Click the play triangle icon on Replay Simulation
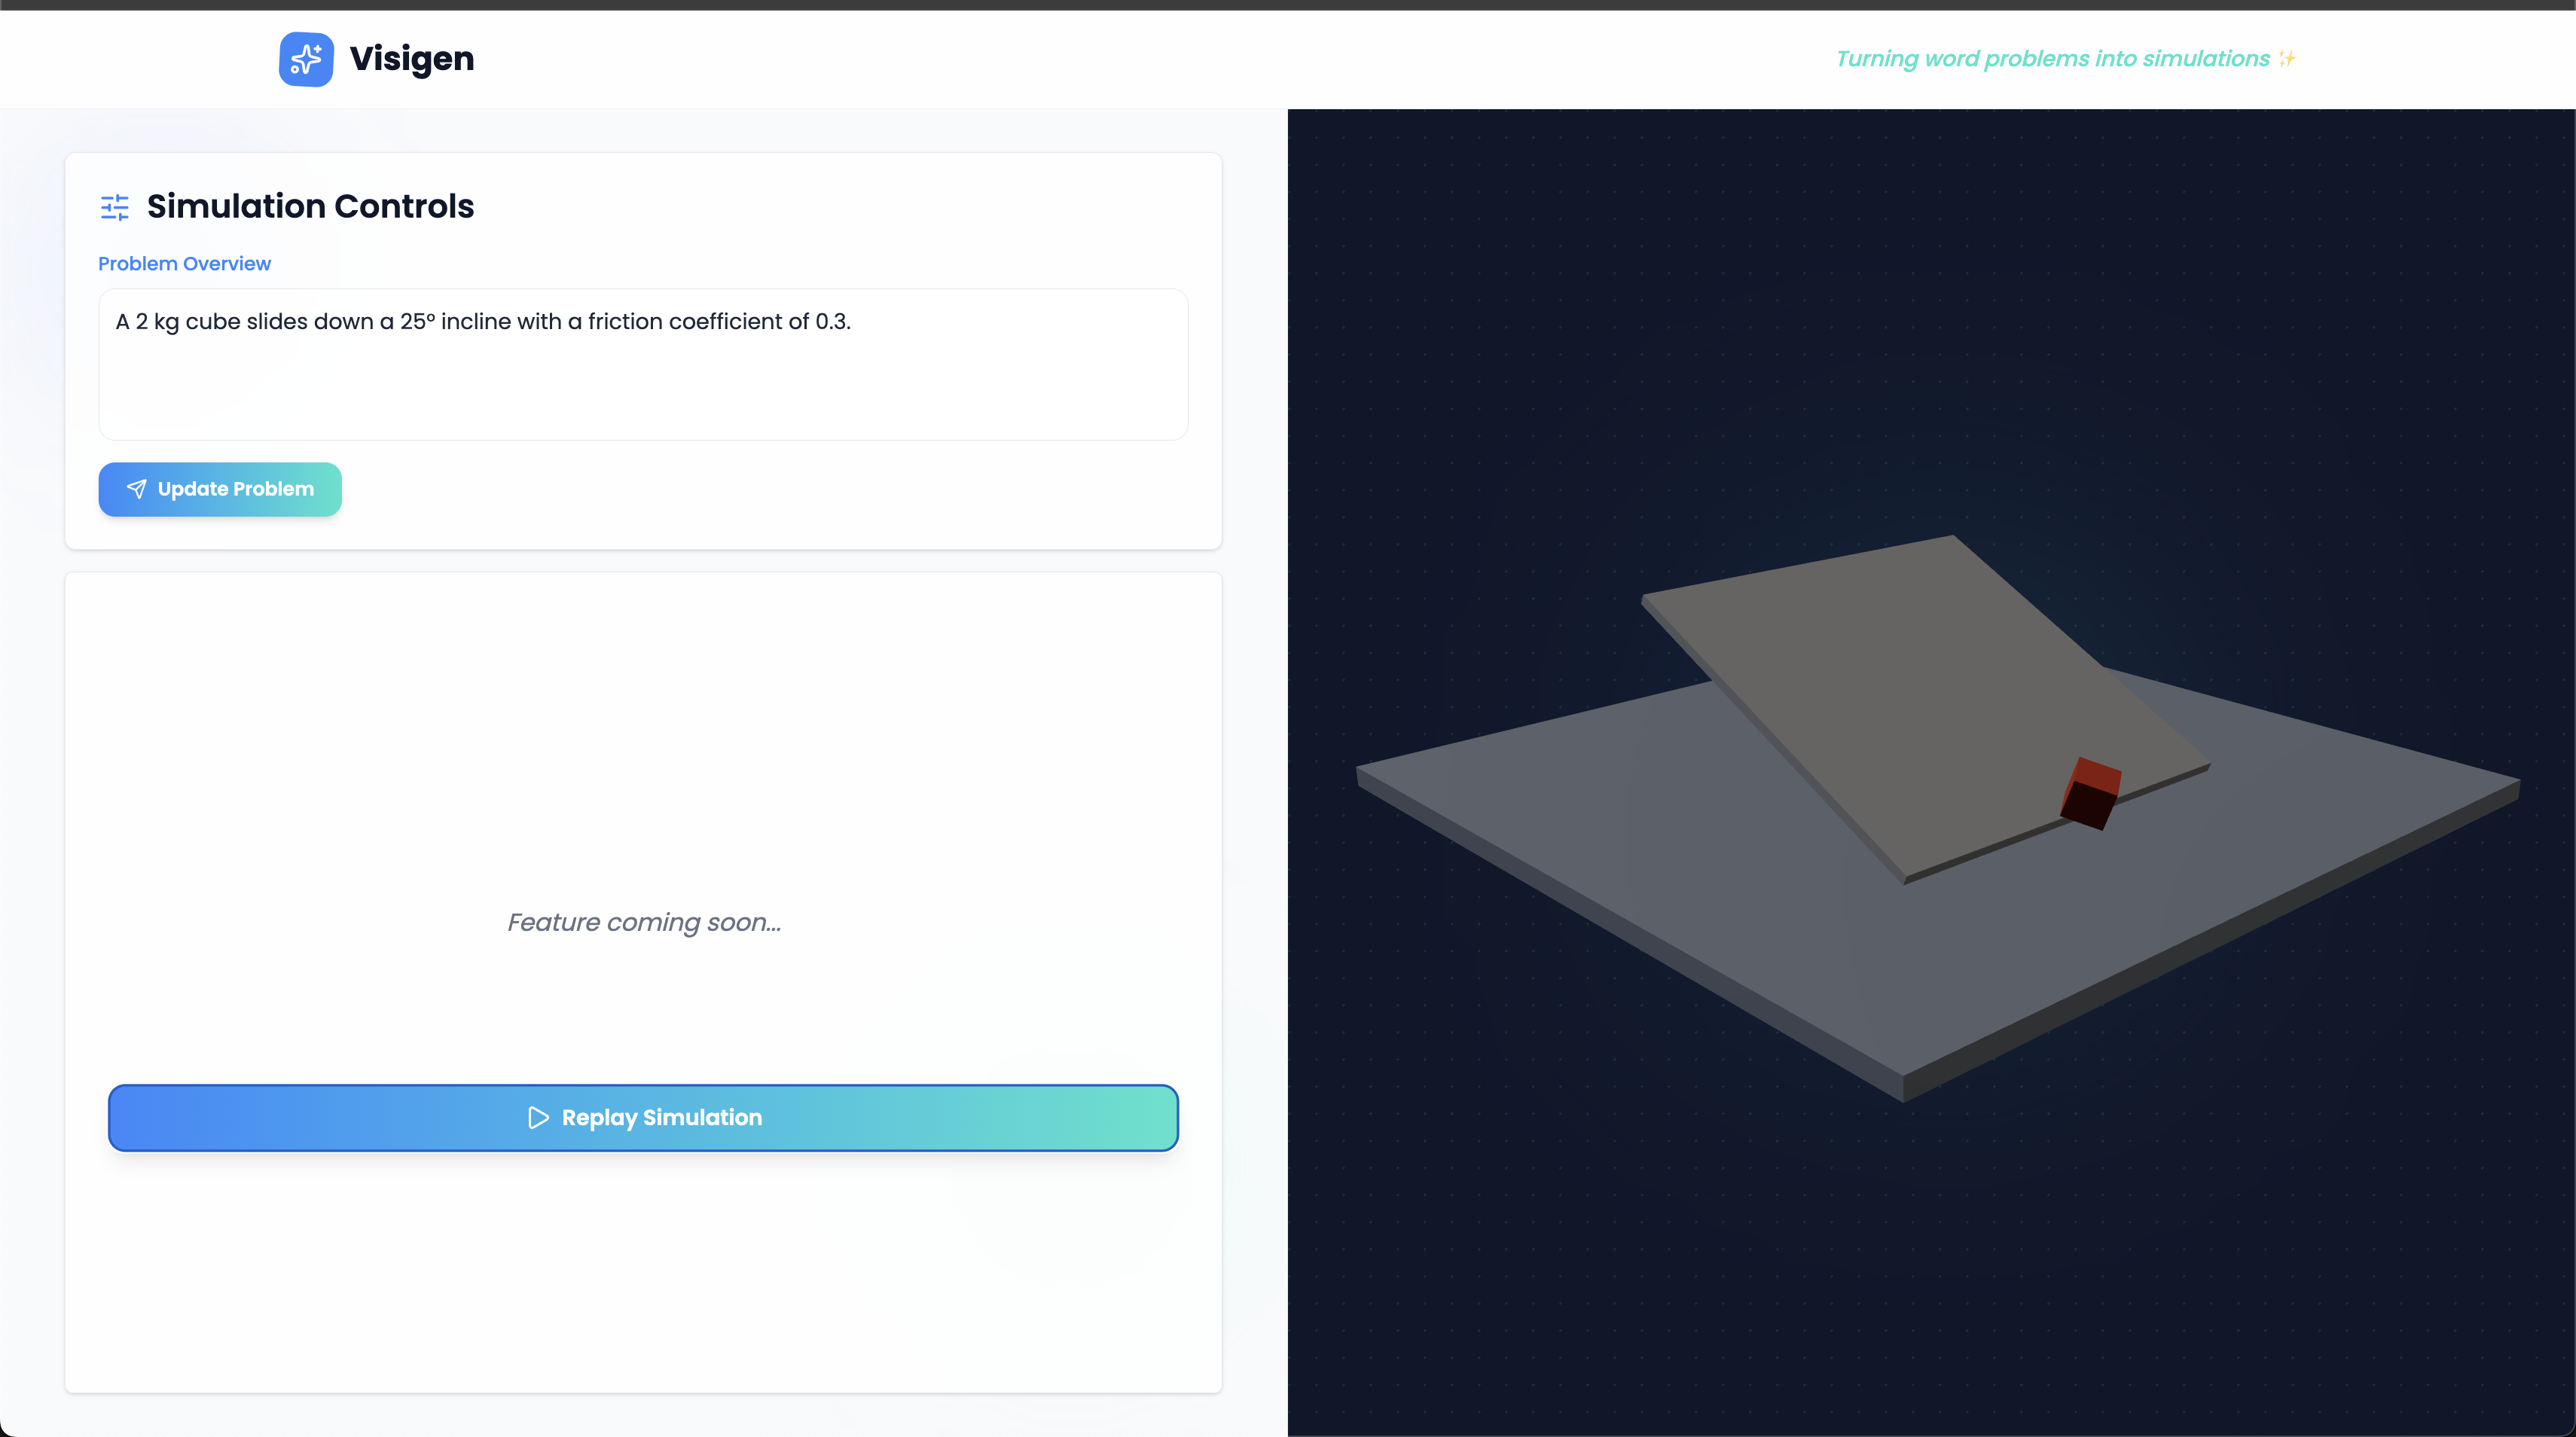2576x1437 pixels. click(x=538, y=1117)
